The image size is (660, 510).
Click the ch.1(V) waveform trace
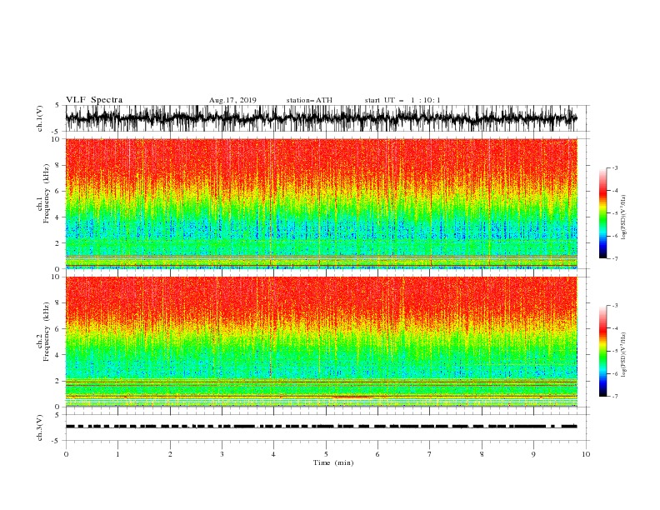(322, 118)
